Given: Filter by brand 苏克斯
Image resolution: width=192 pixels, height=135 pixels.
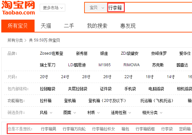Looking at the screenshot, I should [x=158, y=65].
